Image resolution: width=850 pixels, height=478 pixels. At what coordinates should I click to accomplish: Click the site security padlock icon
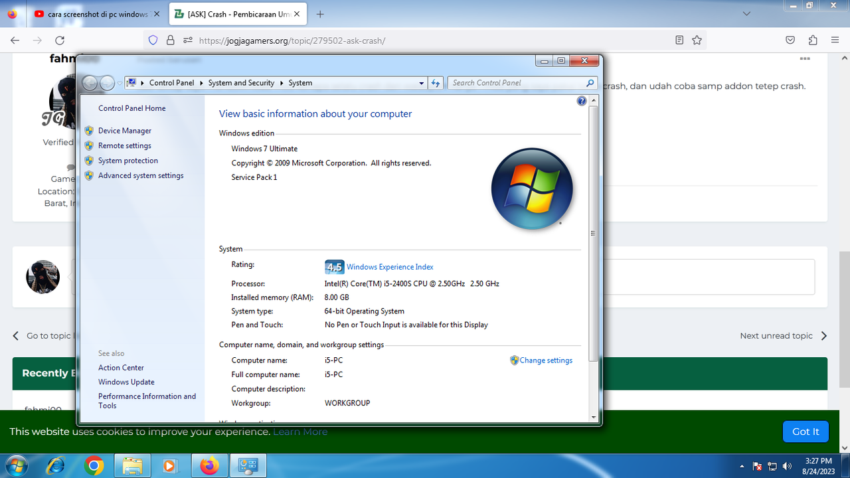(170, 40)
